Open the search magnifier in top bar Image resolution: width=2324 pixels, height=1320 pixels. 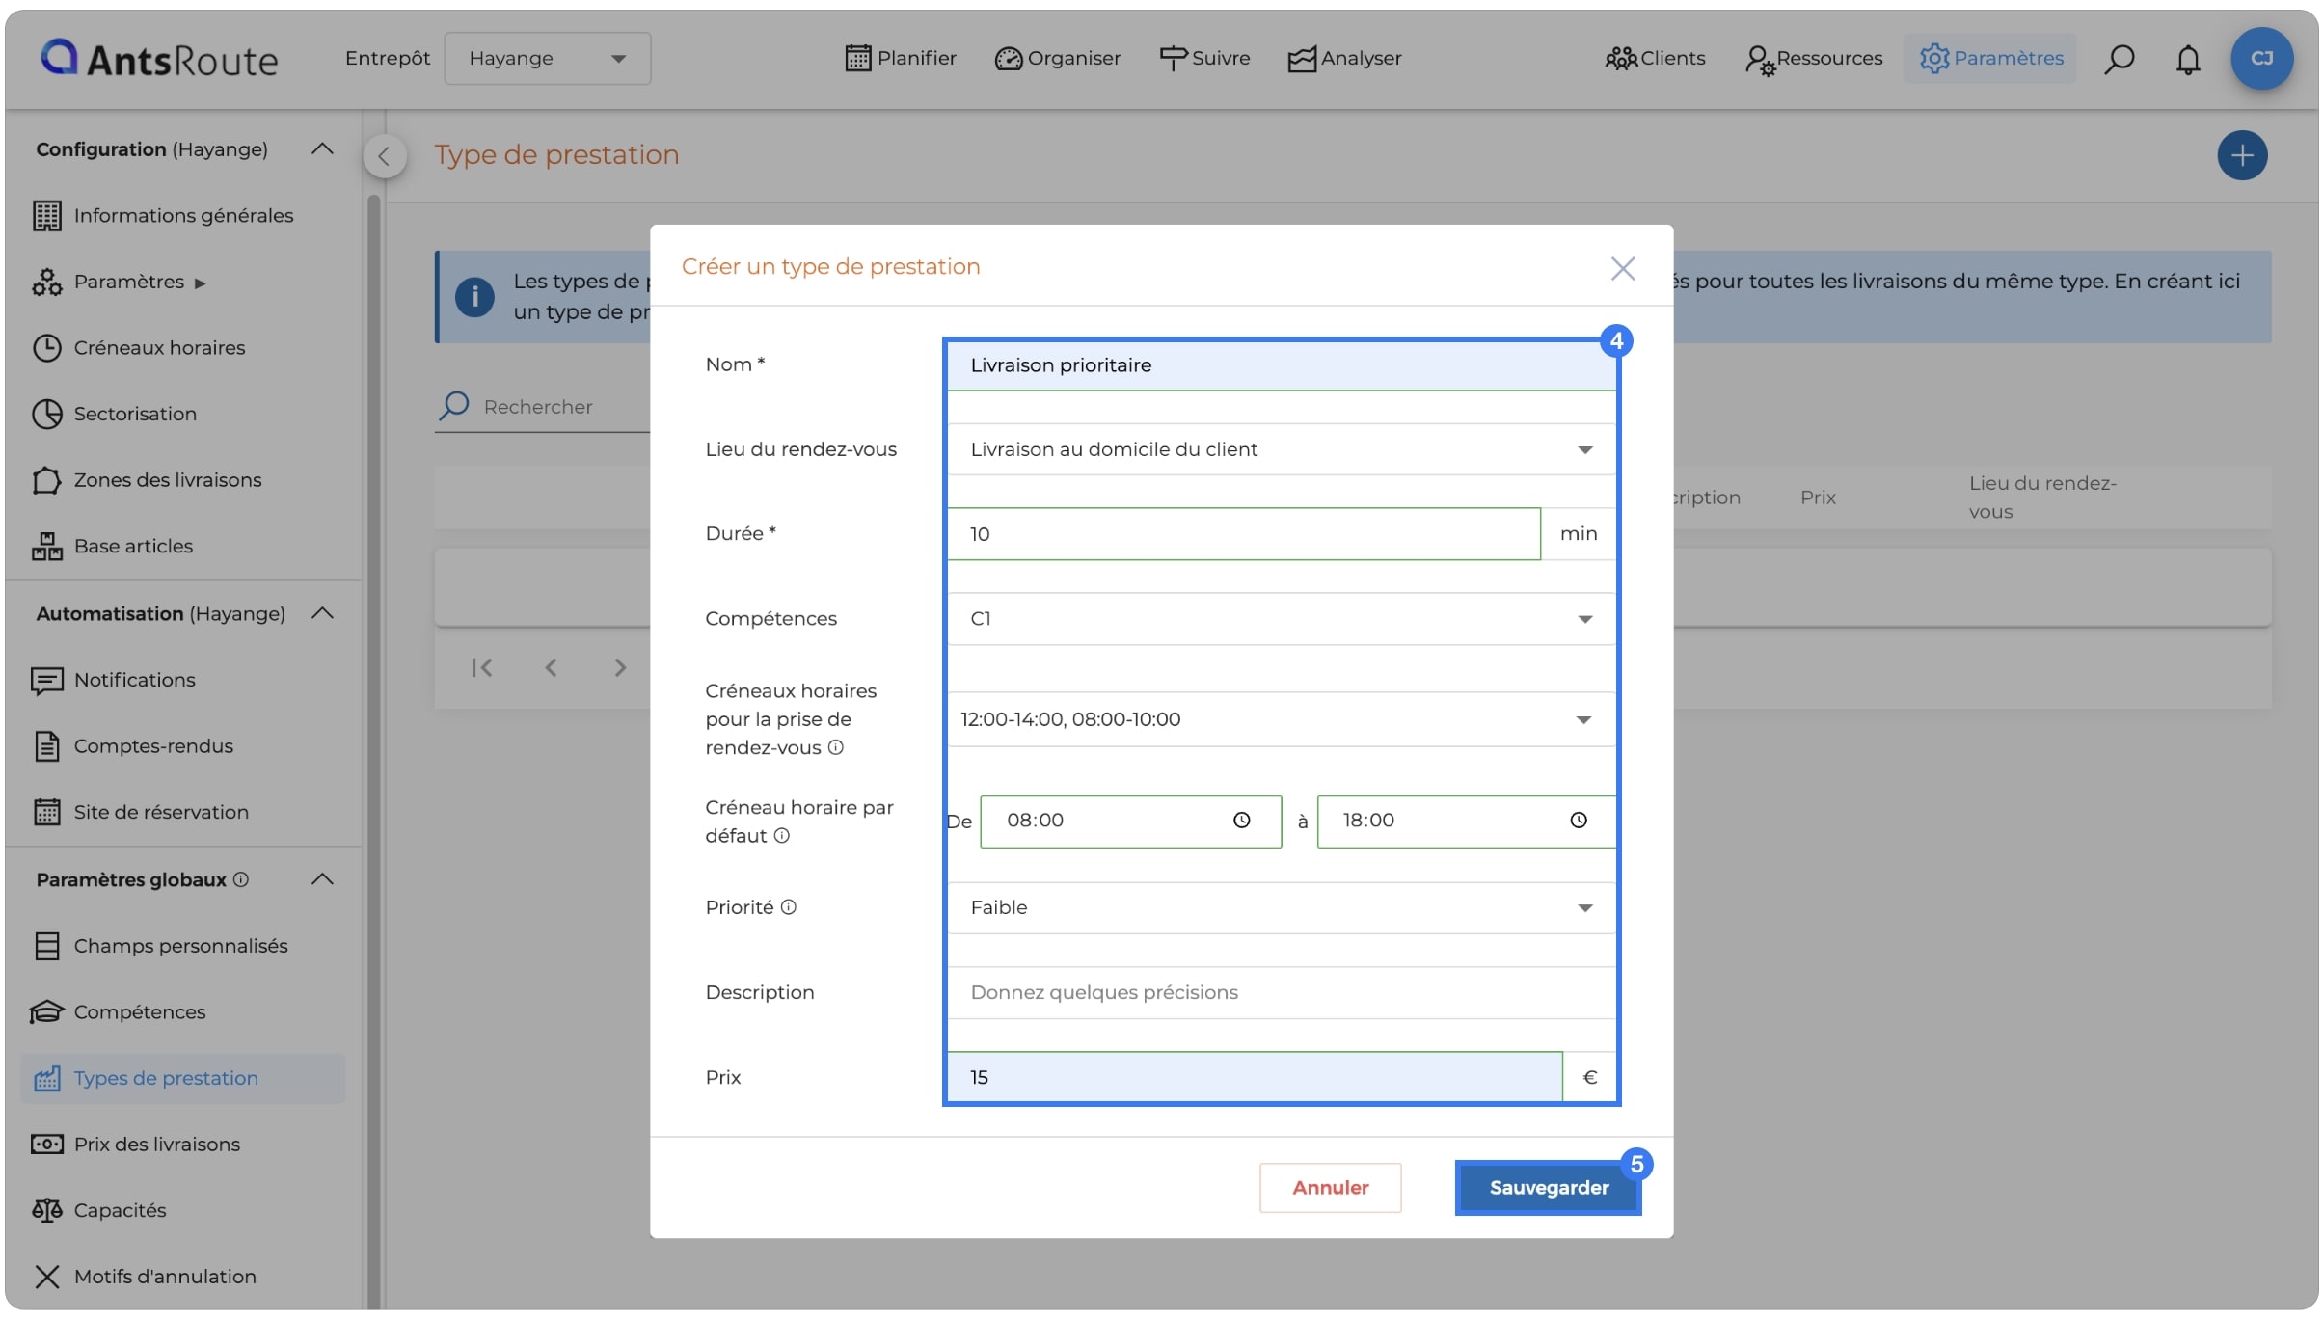2119,59
